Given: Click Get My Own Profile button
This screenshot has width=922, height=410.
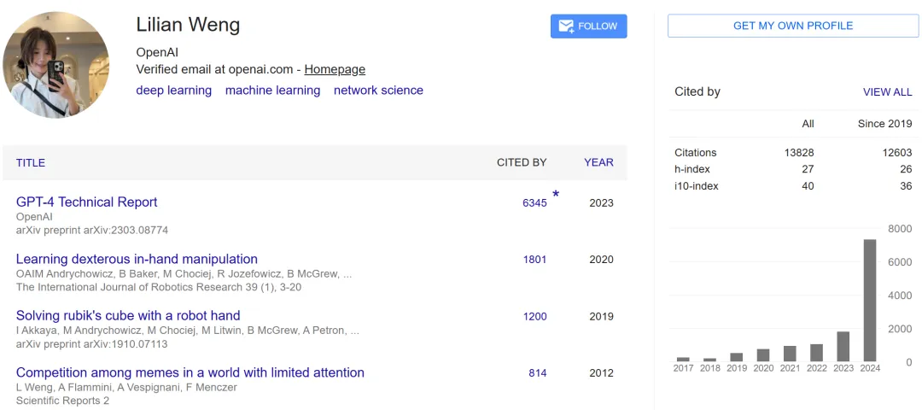Looking at the screenshot, I should (x=792, y=26).
